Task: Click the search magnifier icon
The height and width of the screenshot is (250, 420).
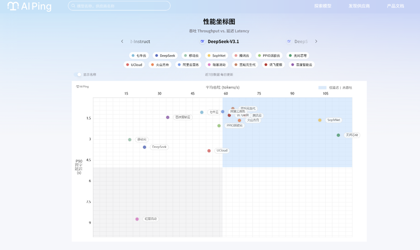Action: [x=73, y=6]
